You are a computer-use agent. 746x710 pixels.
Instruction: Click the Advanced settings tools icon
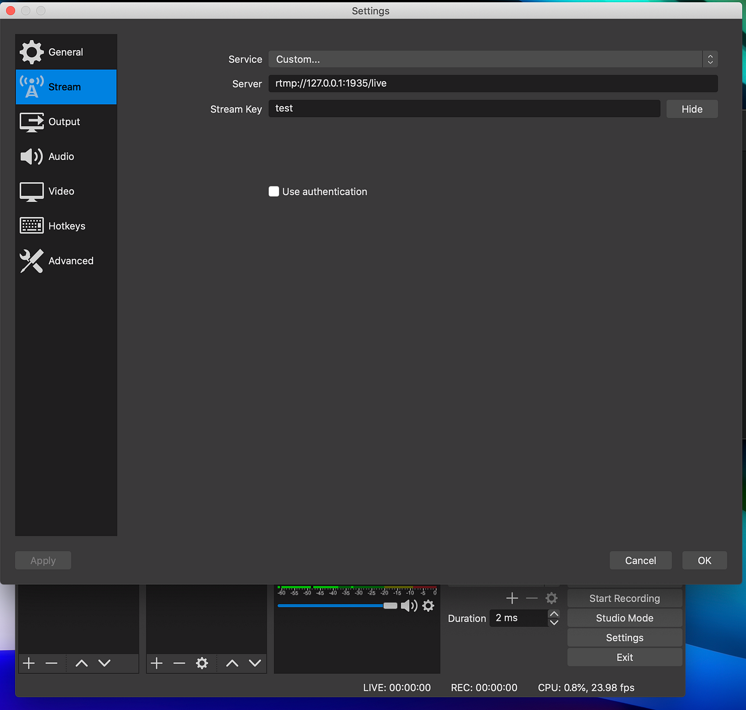click(31, 261)
